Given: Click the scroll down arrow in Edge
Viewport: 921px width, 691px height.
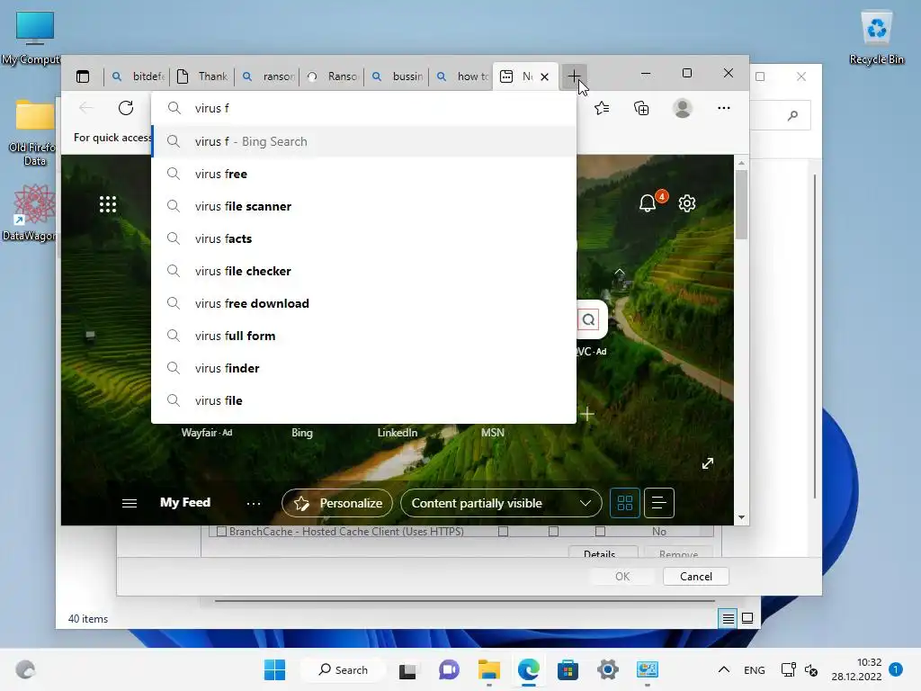Looking at the screenshot, I should point(741,517).
